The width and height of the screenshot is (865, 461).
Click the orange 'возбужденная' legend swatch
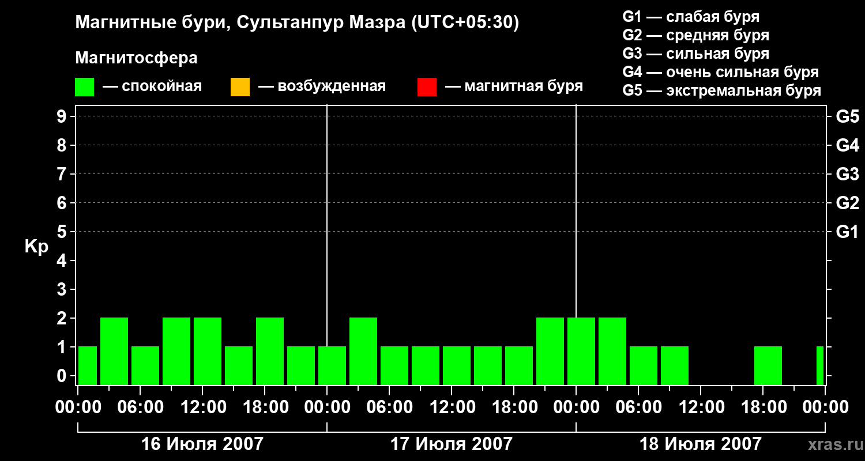point(240,87)
